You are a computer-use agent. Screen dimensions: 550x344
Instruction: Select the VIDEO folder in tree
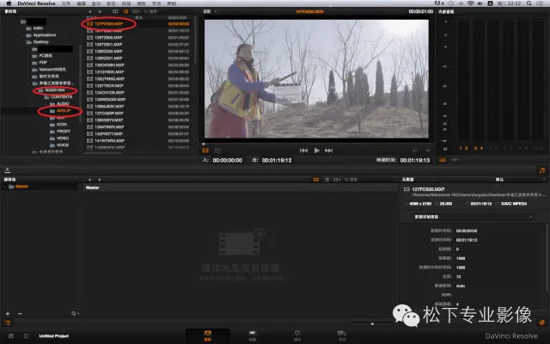(63, 138)
